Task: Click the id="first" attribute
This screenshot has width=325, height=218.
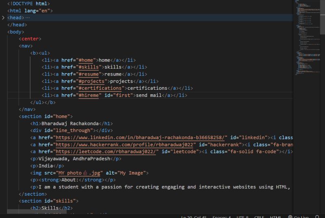Action: pos(119,95)
